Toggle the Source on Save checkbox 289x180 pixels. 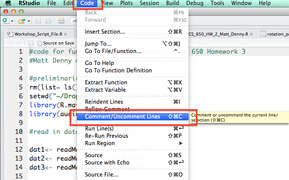(40, 43)
